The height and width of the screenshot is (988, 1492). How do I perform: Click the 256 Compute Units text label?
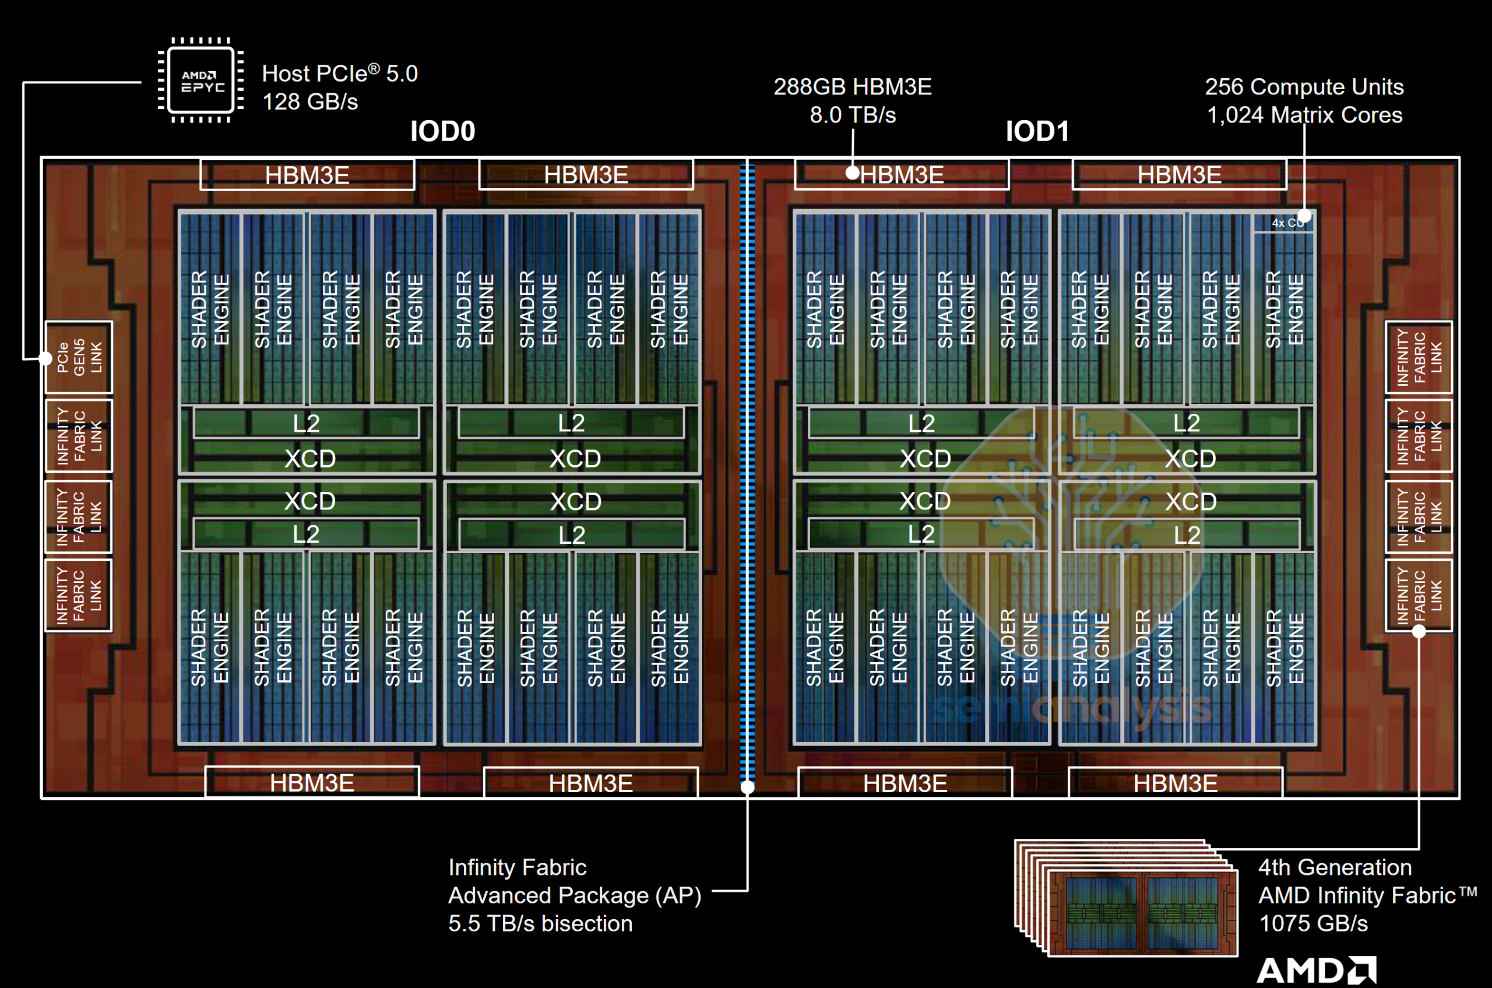pyautogui.click(x=1304, y=86)
